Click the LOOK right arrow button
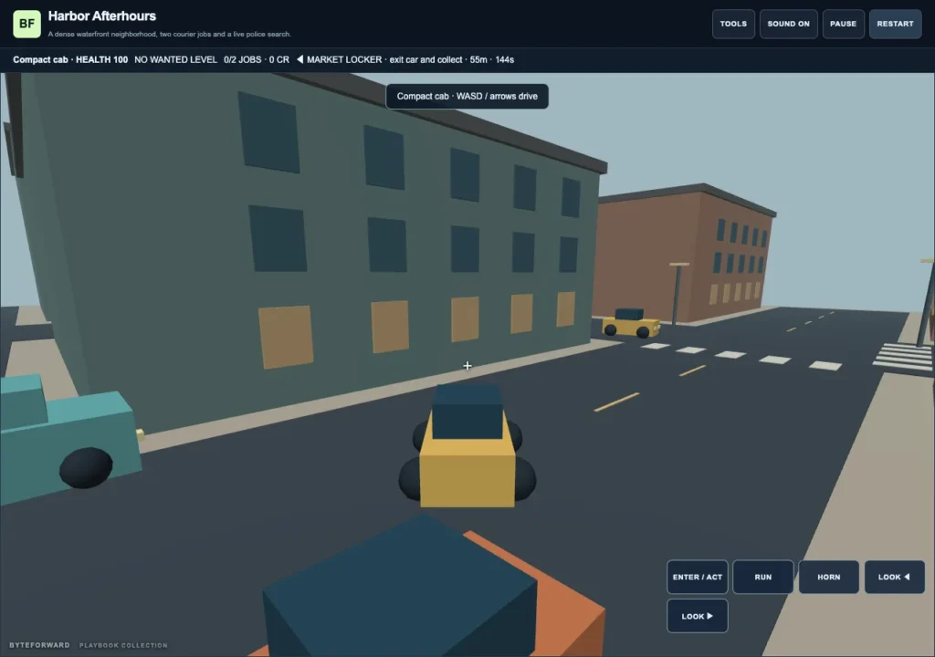The height and width of the screenshot is (657, 935). (697, 616)
